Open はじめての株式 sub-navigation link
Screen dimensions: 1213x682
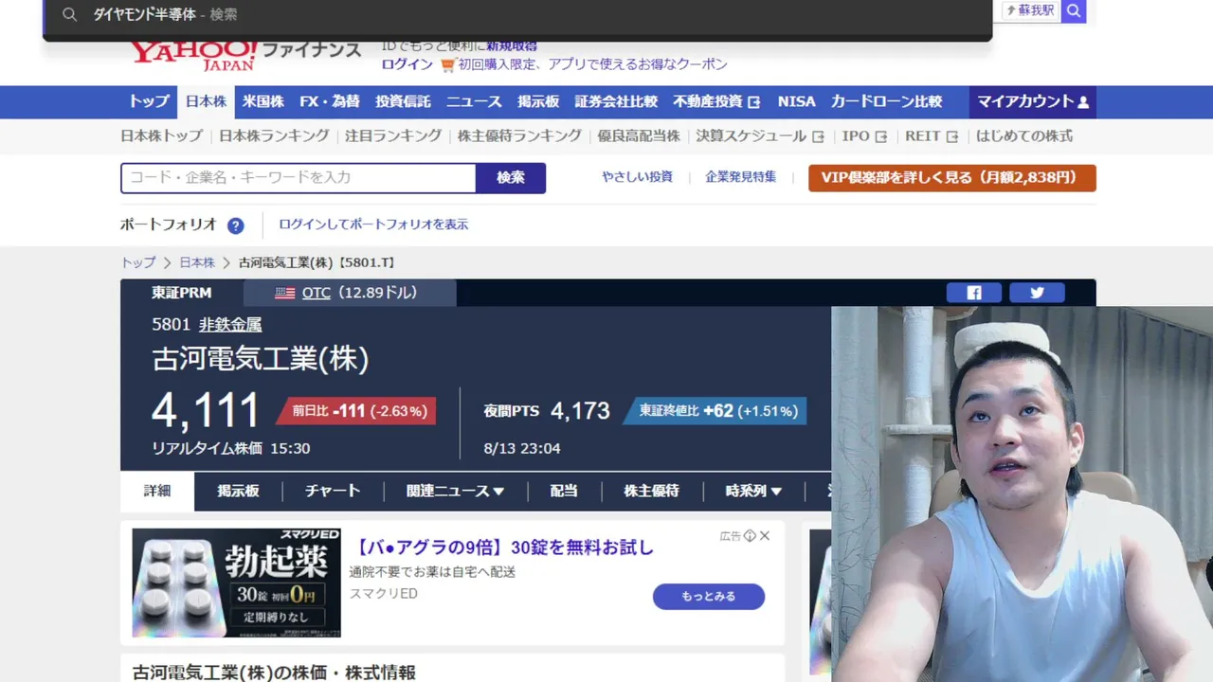[x=1024, y=136]
